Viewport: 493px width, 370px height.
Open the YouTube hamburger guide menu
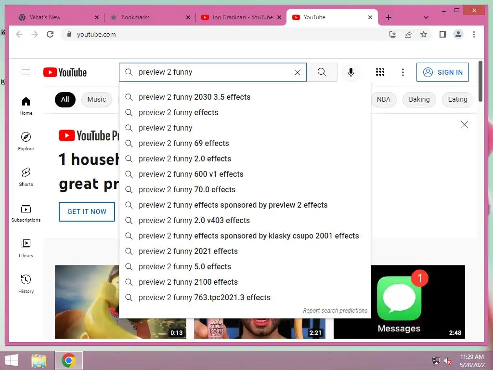click(26, 72)
